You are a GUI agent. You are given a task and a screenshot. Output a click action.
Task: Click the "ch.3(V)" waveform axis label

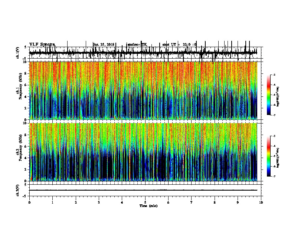point(18,190)
